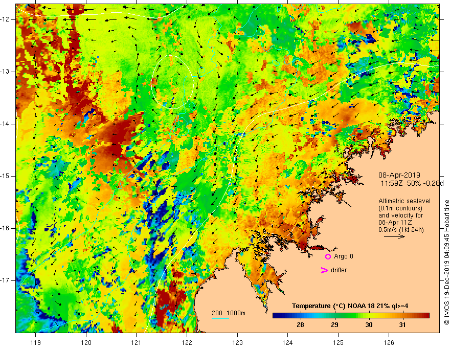Image resolution: width=450 pixels, height=348 pixels.
Task: Click the '125' longitude axis label
Action: point(339,342)
